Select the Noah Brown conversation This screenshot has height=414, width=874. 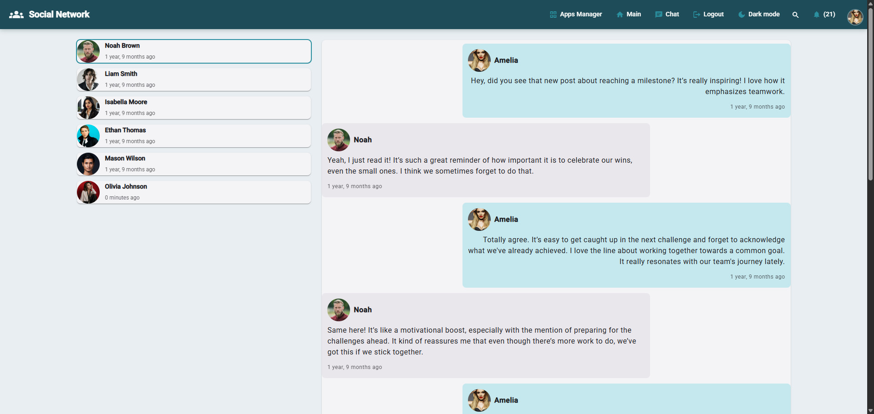194,51
